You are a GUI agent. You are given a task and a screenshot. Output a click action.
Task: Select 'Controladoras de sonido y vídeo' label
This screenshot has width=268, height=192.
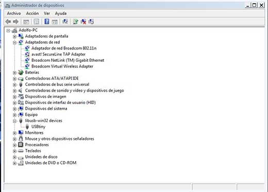click(x=75, y=91)
